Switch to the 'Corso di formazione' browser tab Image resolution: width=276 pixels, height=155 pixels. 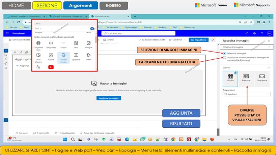pyautogui.click(x=68, y=17)
